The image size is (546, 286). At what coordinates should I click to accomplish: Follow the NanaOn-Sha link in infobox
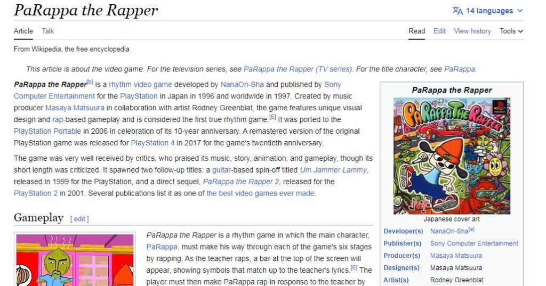click(449, 231)
